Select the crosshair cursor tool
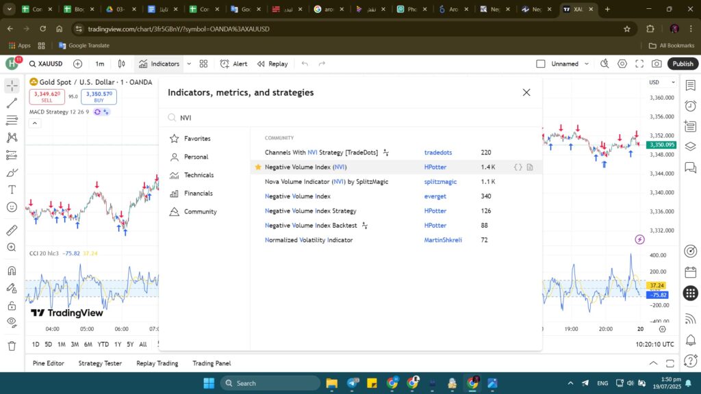The width and height of the screenshot is (701, 394). (x=12, y=86)
